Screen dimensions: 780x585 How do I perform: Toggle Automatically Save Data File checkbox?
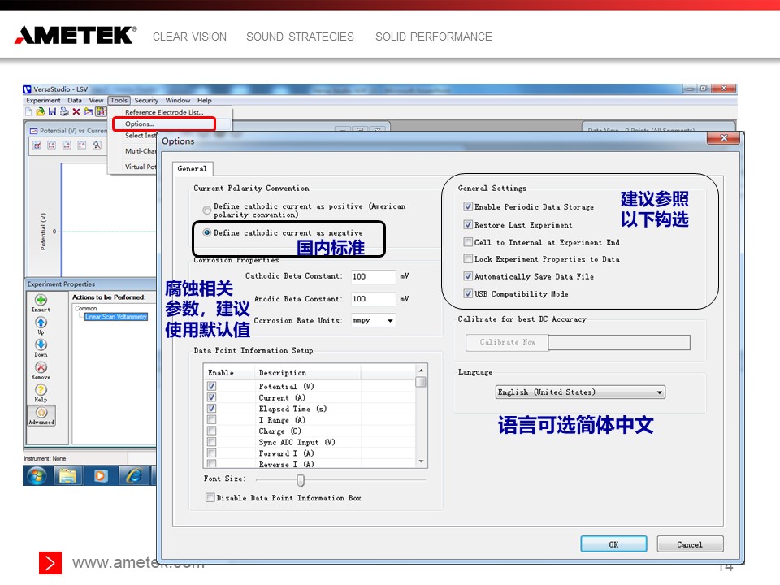point(468,276)
